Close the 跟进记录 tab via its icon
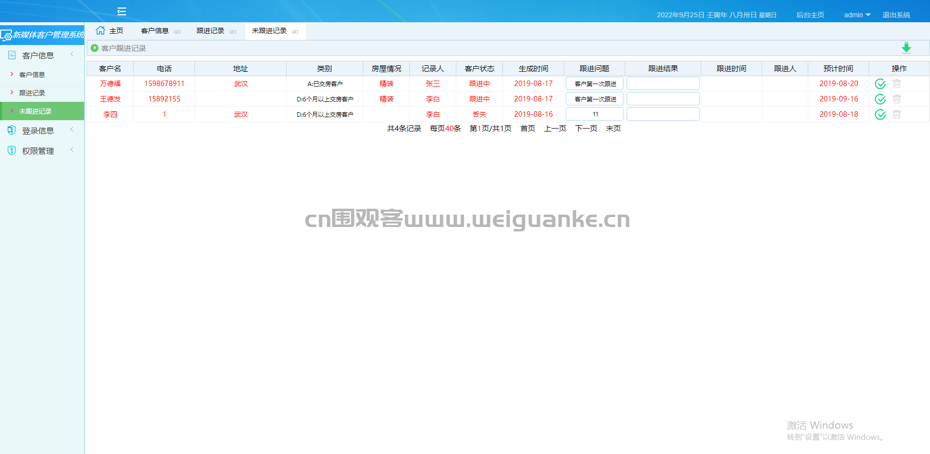The height and width of the screenshot is (454, 930). click(x=233, y=32)
